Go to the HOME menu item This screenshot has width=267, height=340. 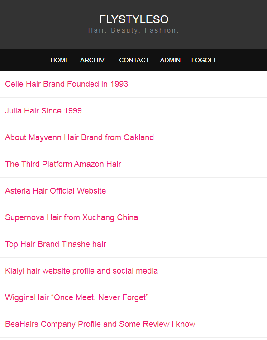60,60
